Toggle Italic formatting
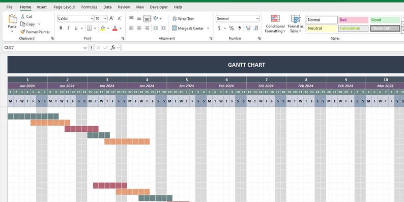This screenshot has height=202, width=404. (x=68, y=28)
